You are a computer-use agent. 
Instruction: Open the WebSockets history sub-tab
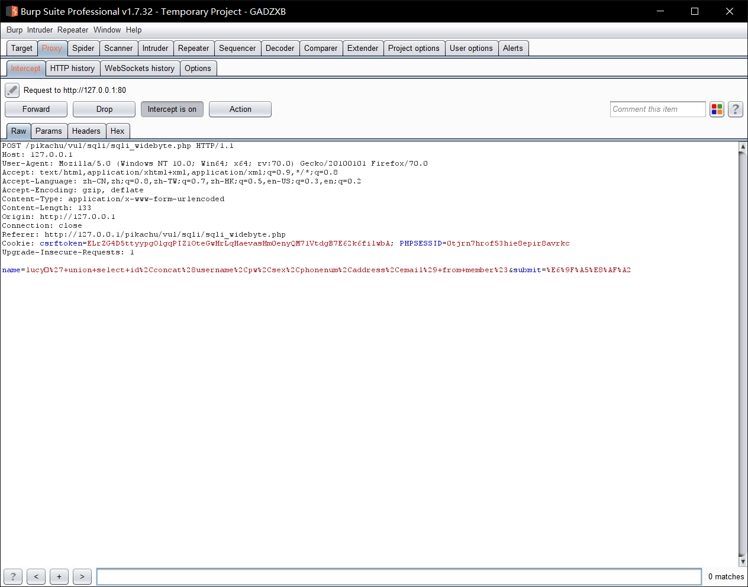pyautogui.click(x=140, y=69)
